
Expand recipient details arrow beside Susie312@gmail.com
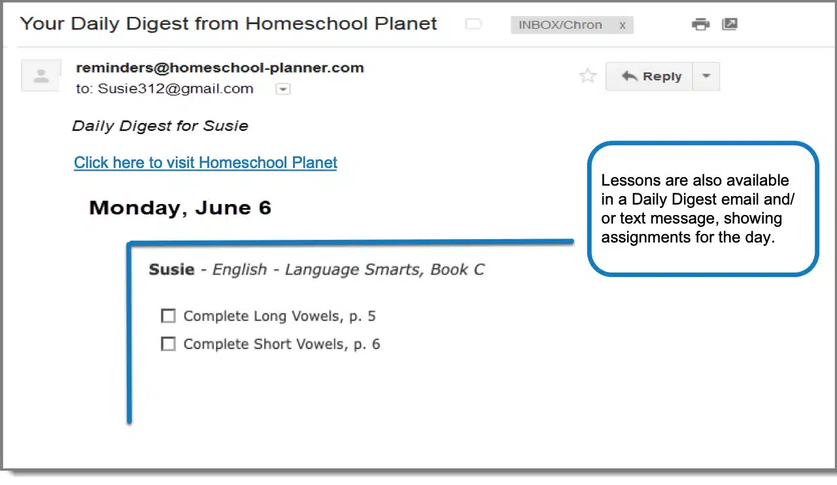(x=282, y=90)
